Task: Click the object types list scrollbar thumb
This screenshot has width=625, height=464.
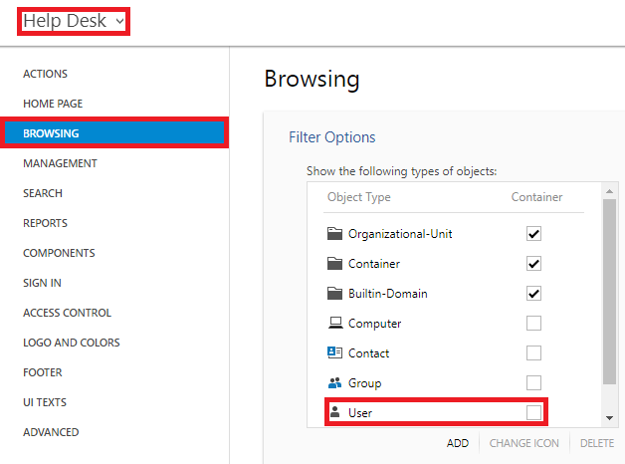Action: click(x=609, y=292)
